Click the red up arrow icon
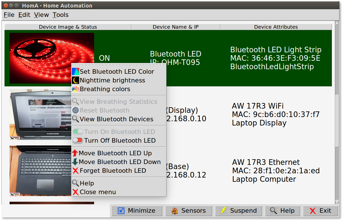The width and height of the screenshot is (342, 220). pyautogui.click(x=75, y=153)
